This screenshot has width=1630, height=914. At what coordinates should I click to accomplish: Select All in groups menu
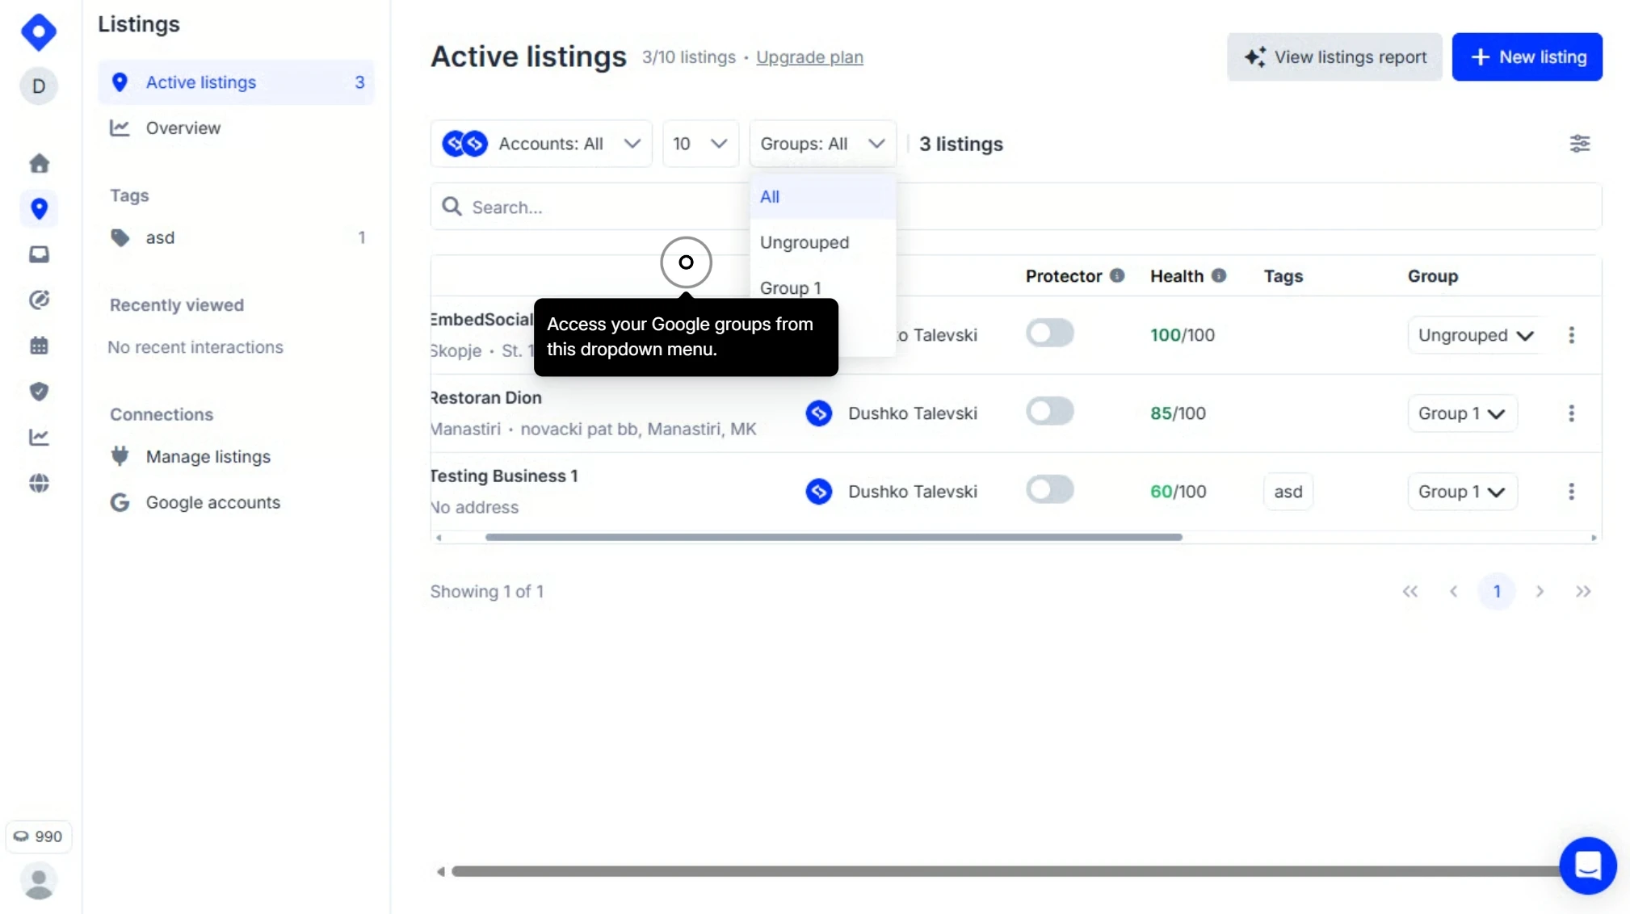tap(822, 196)
